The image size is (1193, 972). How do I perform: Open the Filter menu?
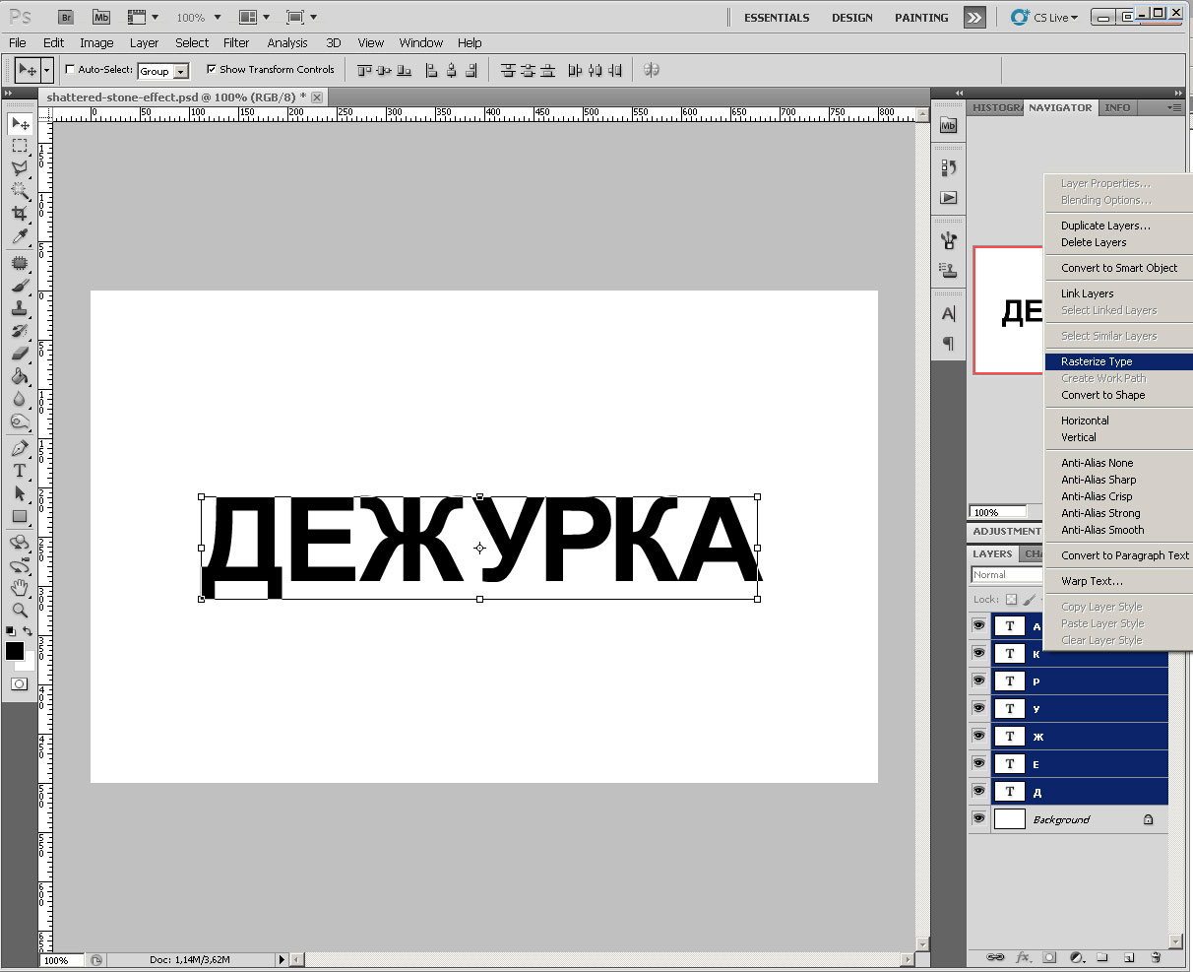click(236, 42)
